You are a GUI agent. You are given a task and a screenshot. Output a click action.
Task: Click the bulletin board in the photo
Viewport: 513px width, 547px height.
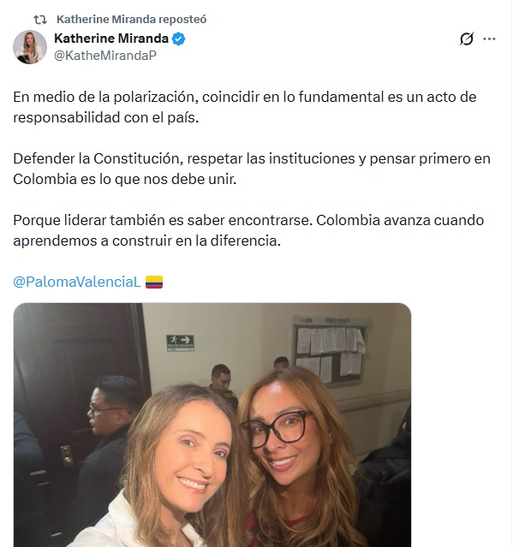(330, 349)
